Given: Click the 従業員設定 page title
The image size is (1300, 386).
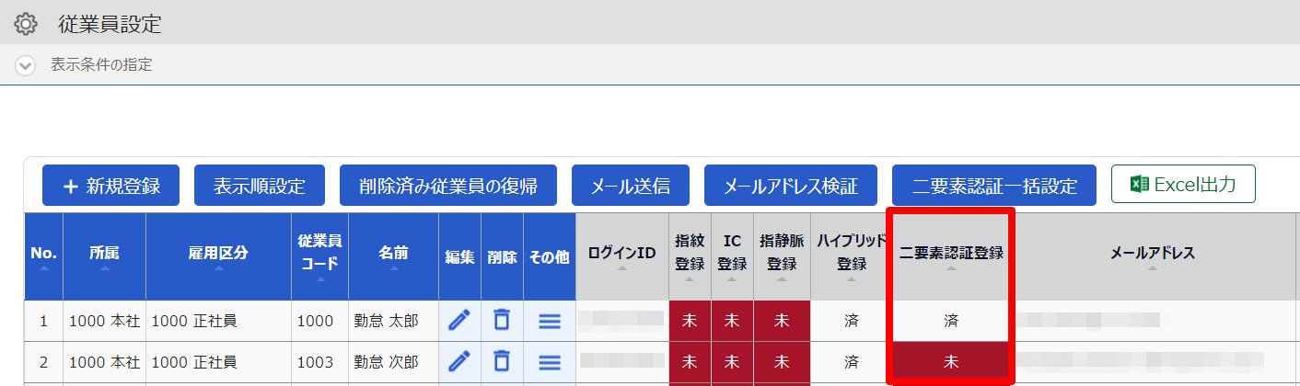Looking at the screenshot, I should coord(110,25).
